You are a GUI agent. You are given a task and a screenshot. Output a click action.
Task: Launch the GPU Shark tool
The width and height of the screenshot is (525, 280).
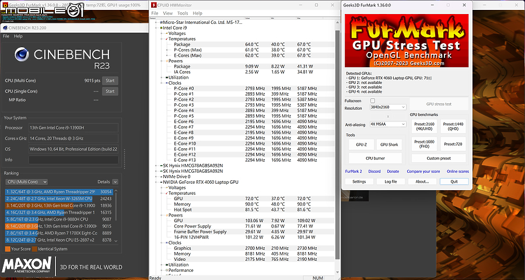click(x=389, y=145)
